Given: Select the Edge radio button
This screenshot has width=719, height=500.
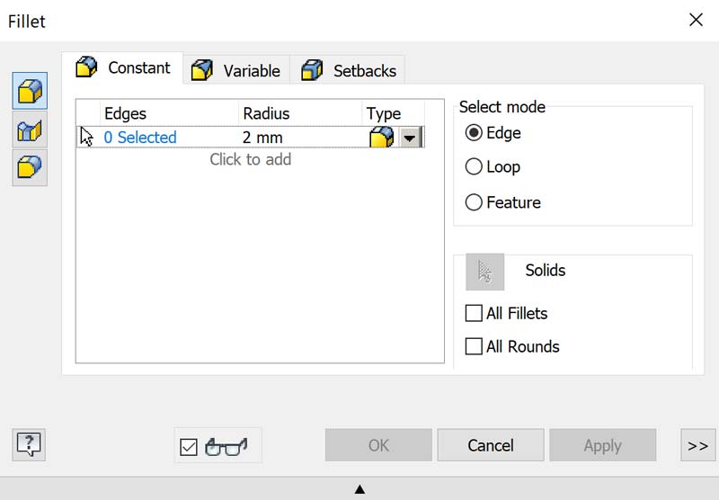Looking at the screenshot, I should pos(474,133).
